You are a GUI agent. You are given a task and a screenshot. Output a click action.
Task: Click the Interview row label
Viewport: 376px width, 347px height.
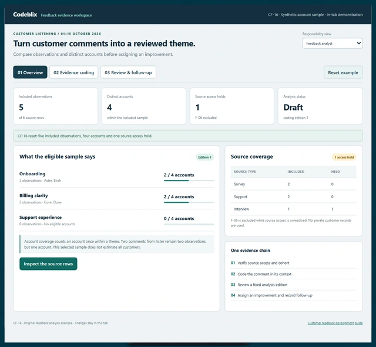pos(241,209)
